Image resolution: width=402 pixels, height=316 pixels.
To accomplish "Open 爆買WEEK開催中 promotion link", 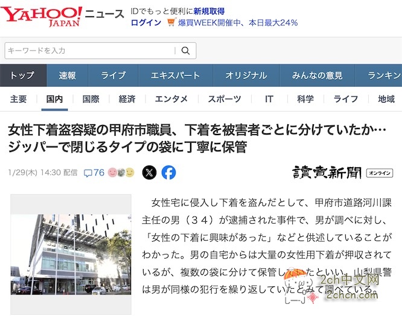I will pos(238,22).
